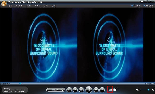This screenshot has height=94, width=155.
Task: Expand the Video menu
Action: click(x=37, y=6)
